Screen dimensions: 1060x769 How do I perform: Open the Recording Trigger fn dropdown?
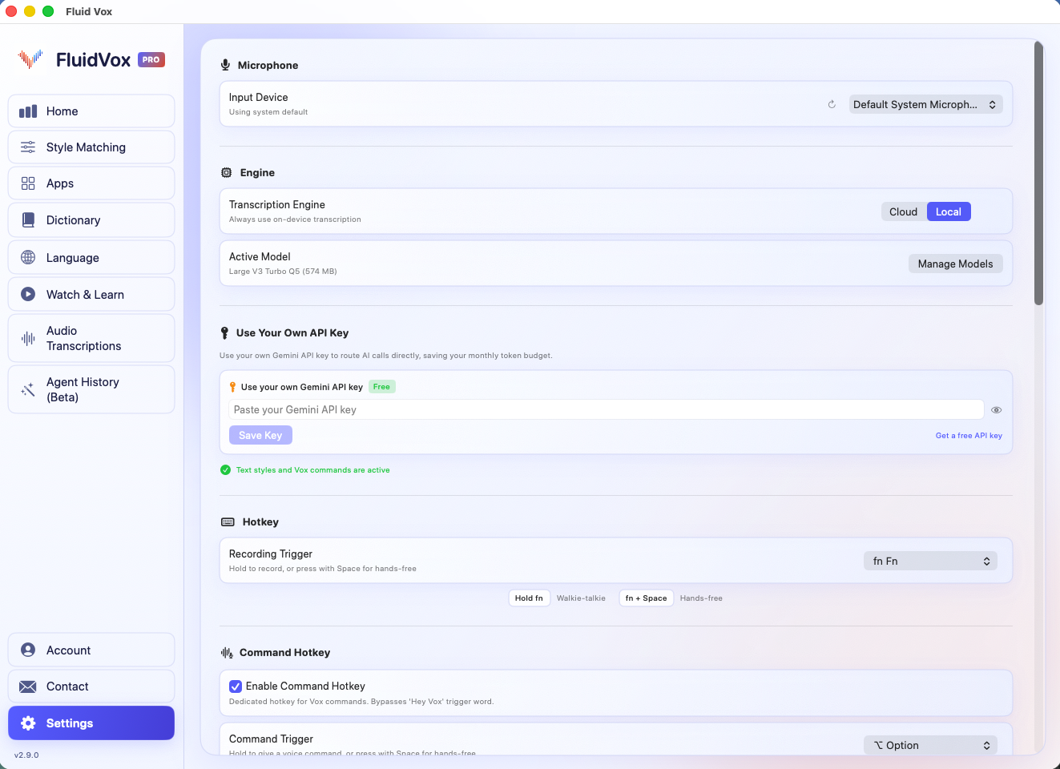930,561
